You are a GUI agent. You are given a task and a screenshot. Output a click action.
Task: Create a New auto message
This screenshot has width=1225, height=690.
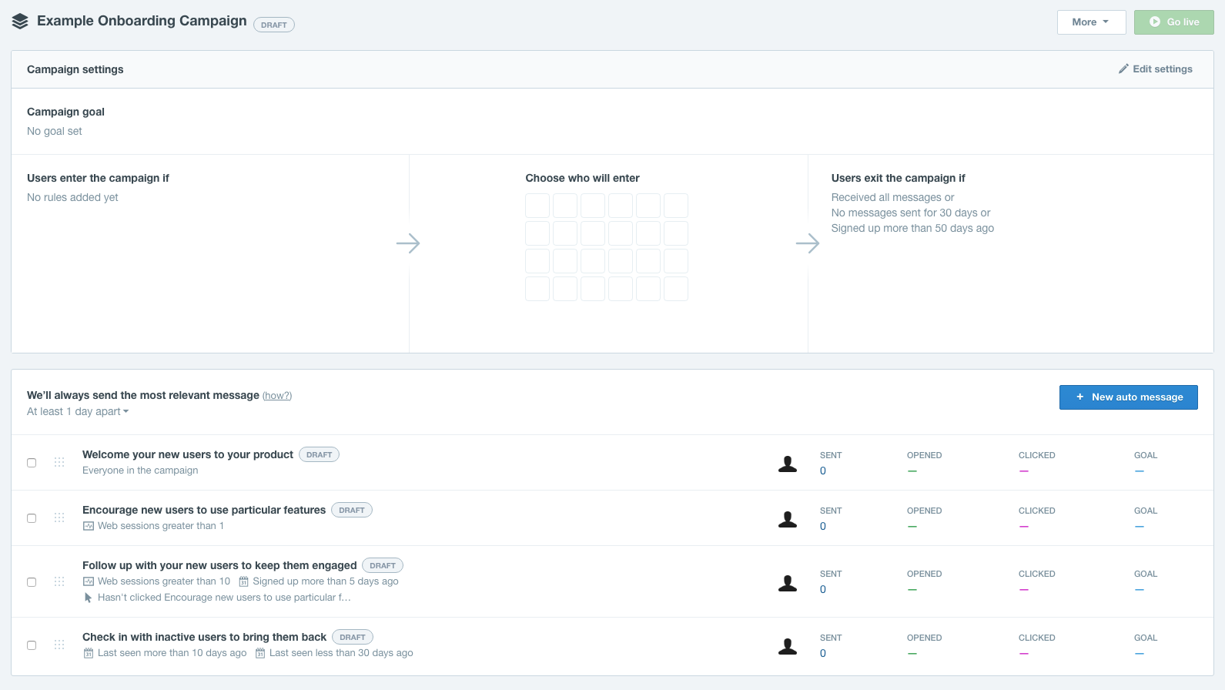1128,397
